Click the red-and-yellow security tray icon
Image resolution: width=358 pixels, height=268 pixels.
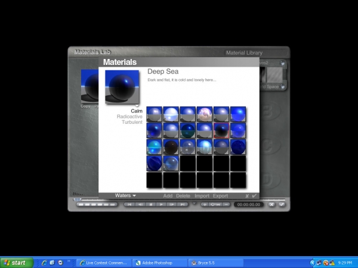point(326,263)
